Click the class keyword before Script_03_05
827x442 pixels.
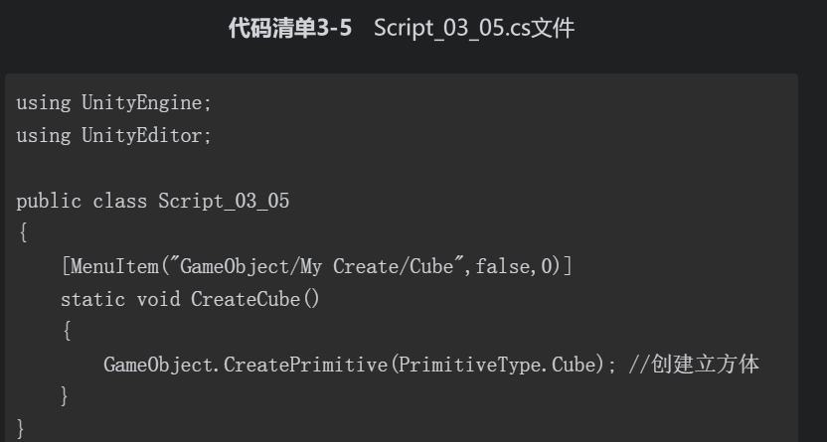pos(119,202)
